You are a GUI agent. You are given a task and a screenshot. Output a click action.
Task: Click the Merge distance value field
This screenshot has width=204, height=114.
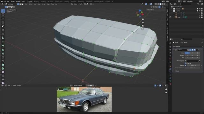[193, 66]
